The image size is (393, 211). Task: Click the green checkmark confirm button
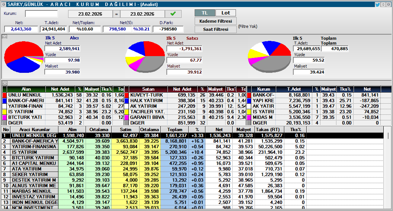(173, 14)
